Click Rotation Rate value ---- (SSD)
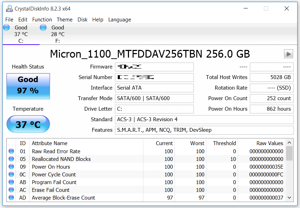This screenshot has height=208, width=300. point(272,88)
